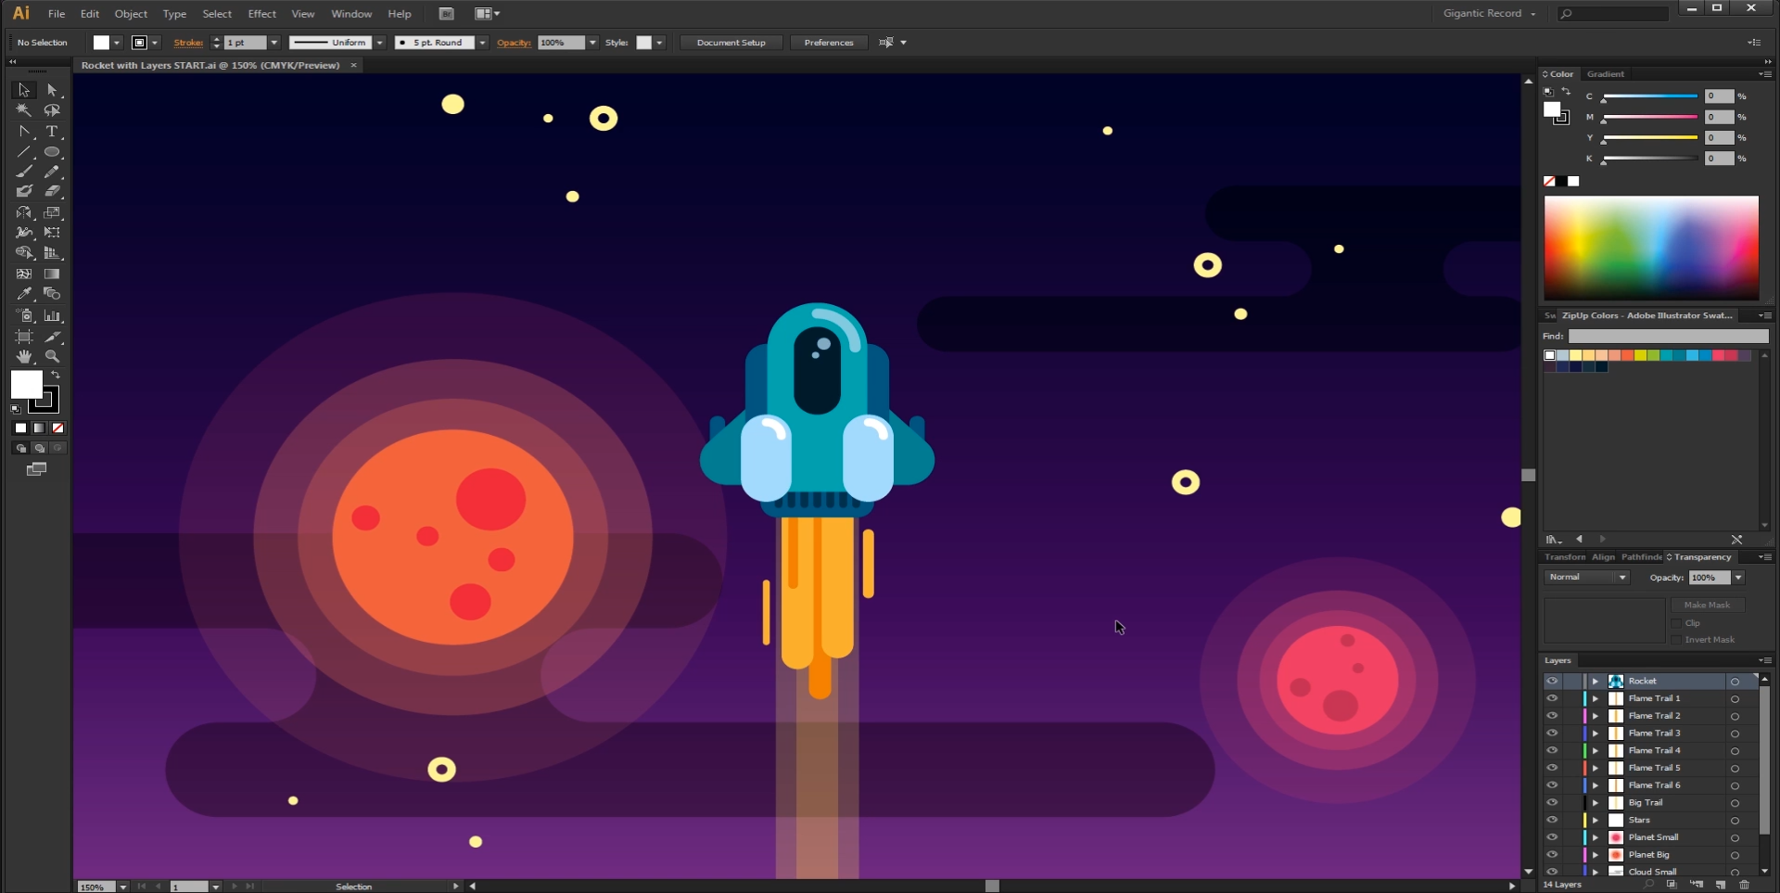
Task: Select the Direct Selection tool
Action: [x=52, y=90]
